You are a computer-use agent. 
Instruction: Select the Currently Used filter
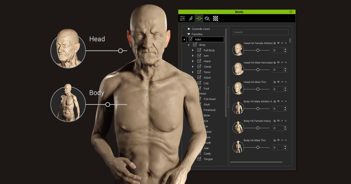200,29
